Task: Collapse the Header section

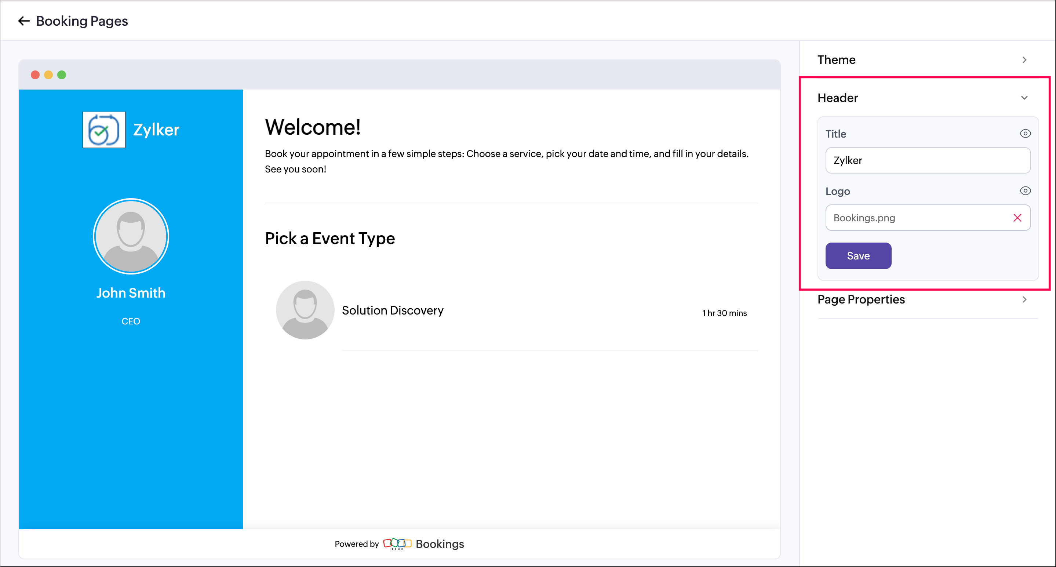Action: tap(1024, 98)
